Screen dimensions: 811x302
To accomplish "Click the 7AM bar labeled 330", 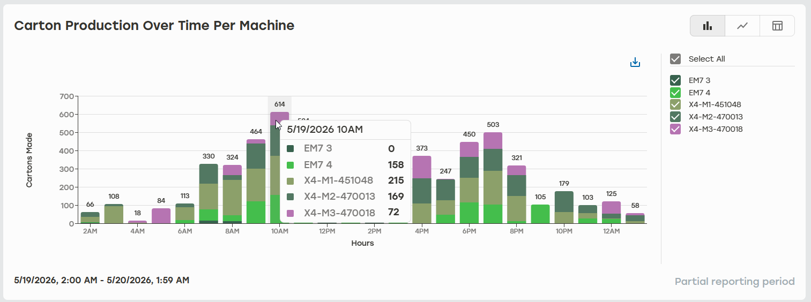I will pyautogui.click(x=209, y=193).
